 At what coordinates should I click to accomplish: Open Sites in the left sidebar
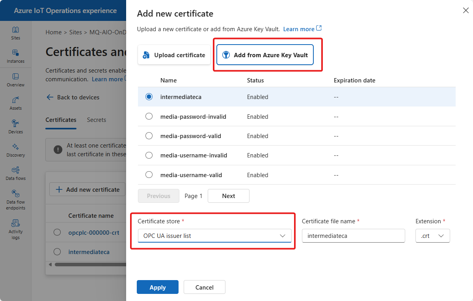click(x=15, y=33)
